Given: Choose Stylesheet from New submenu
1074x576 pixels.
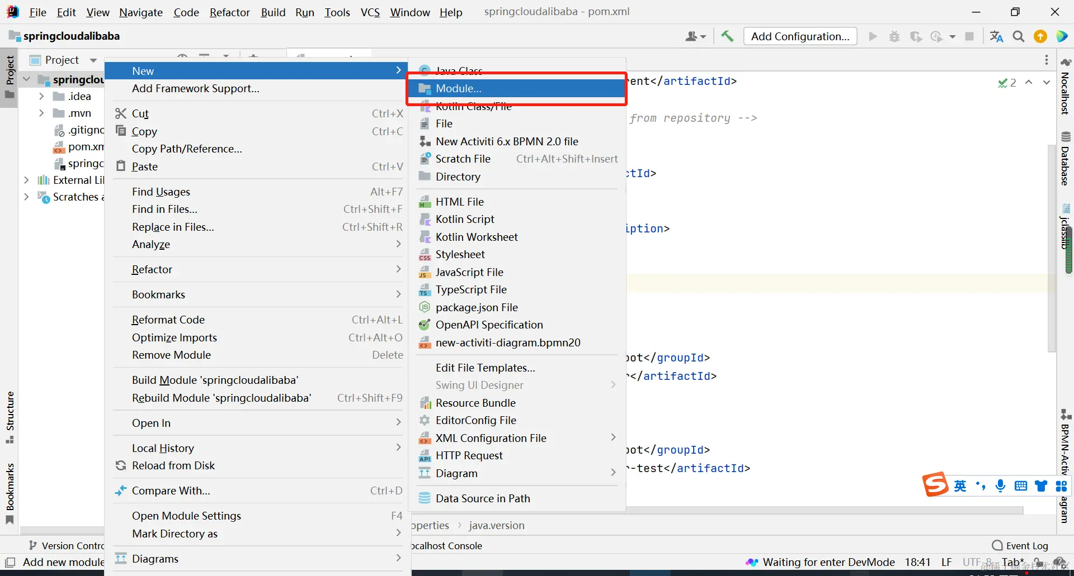Looking at the screenshot, I should [x=517, y=254].
